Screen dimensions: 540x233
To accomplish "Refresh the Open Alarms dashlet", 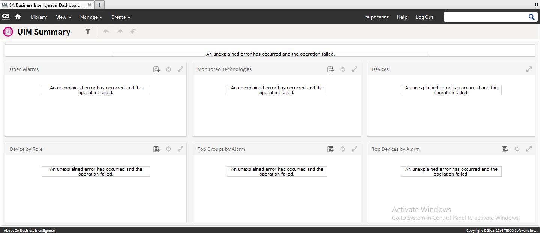I will (169, 69).
